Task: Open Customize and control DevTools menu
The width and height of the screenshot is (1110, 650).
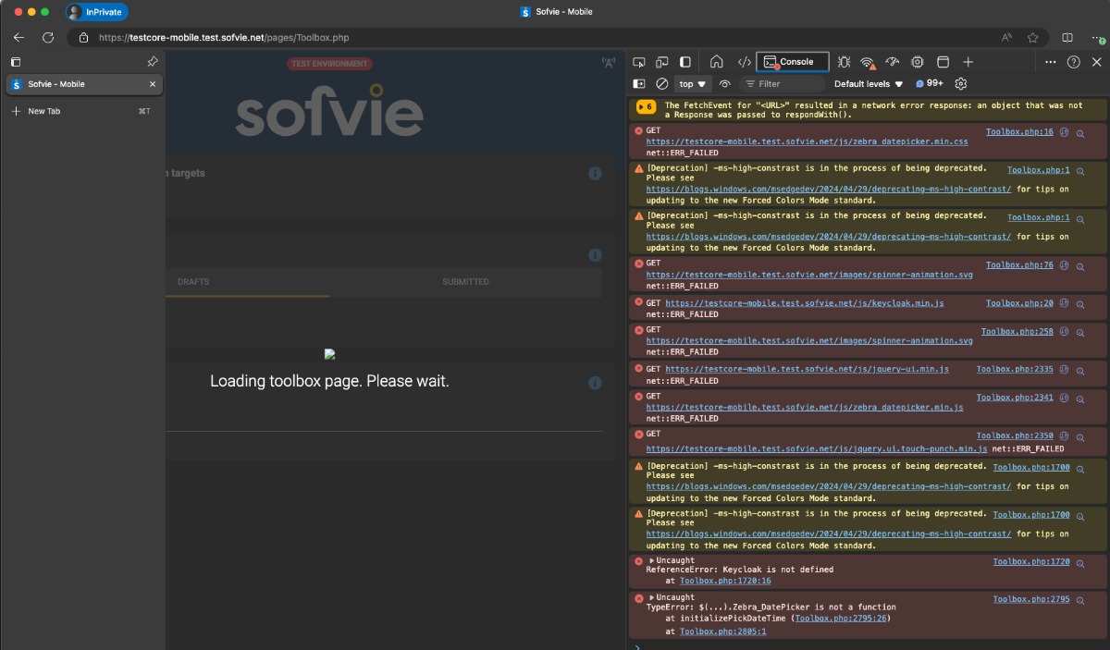Action: [x=1051, y=62]
